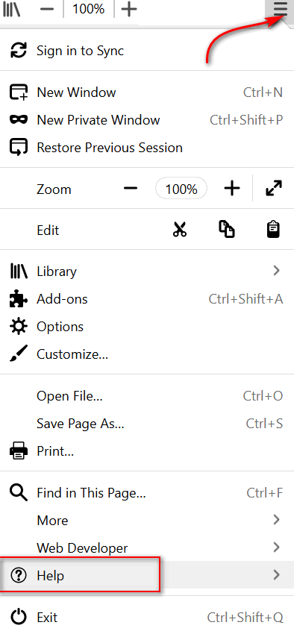The image size is (294, 634).
Task: Click the Library toolbar icon at top
Action: pos(11,9)
